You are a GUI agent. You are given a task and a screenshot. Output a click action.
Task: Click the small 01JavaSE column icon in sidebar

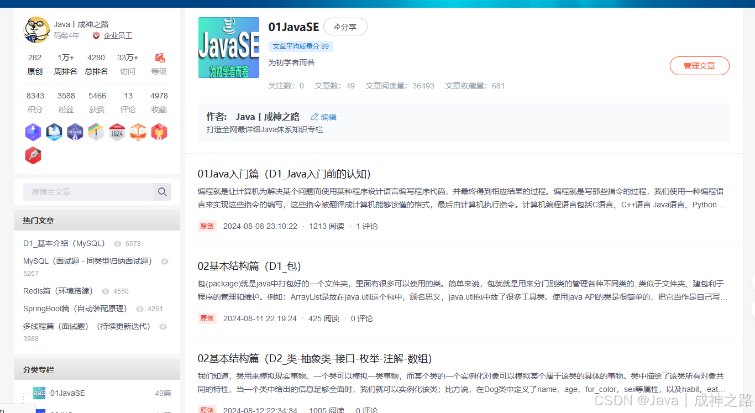click(39, 393)
